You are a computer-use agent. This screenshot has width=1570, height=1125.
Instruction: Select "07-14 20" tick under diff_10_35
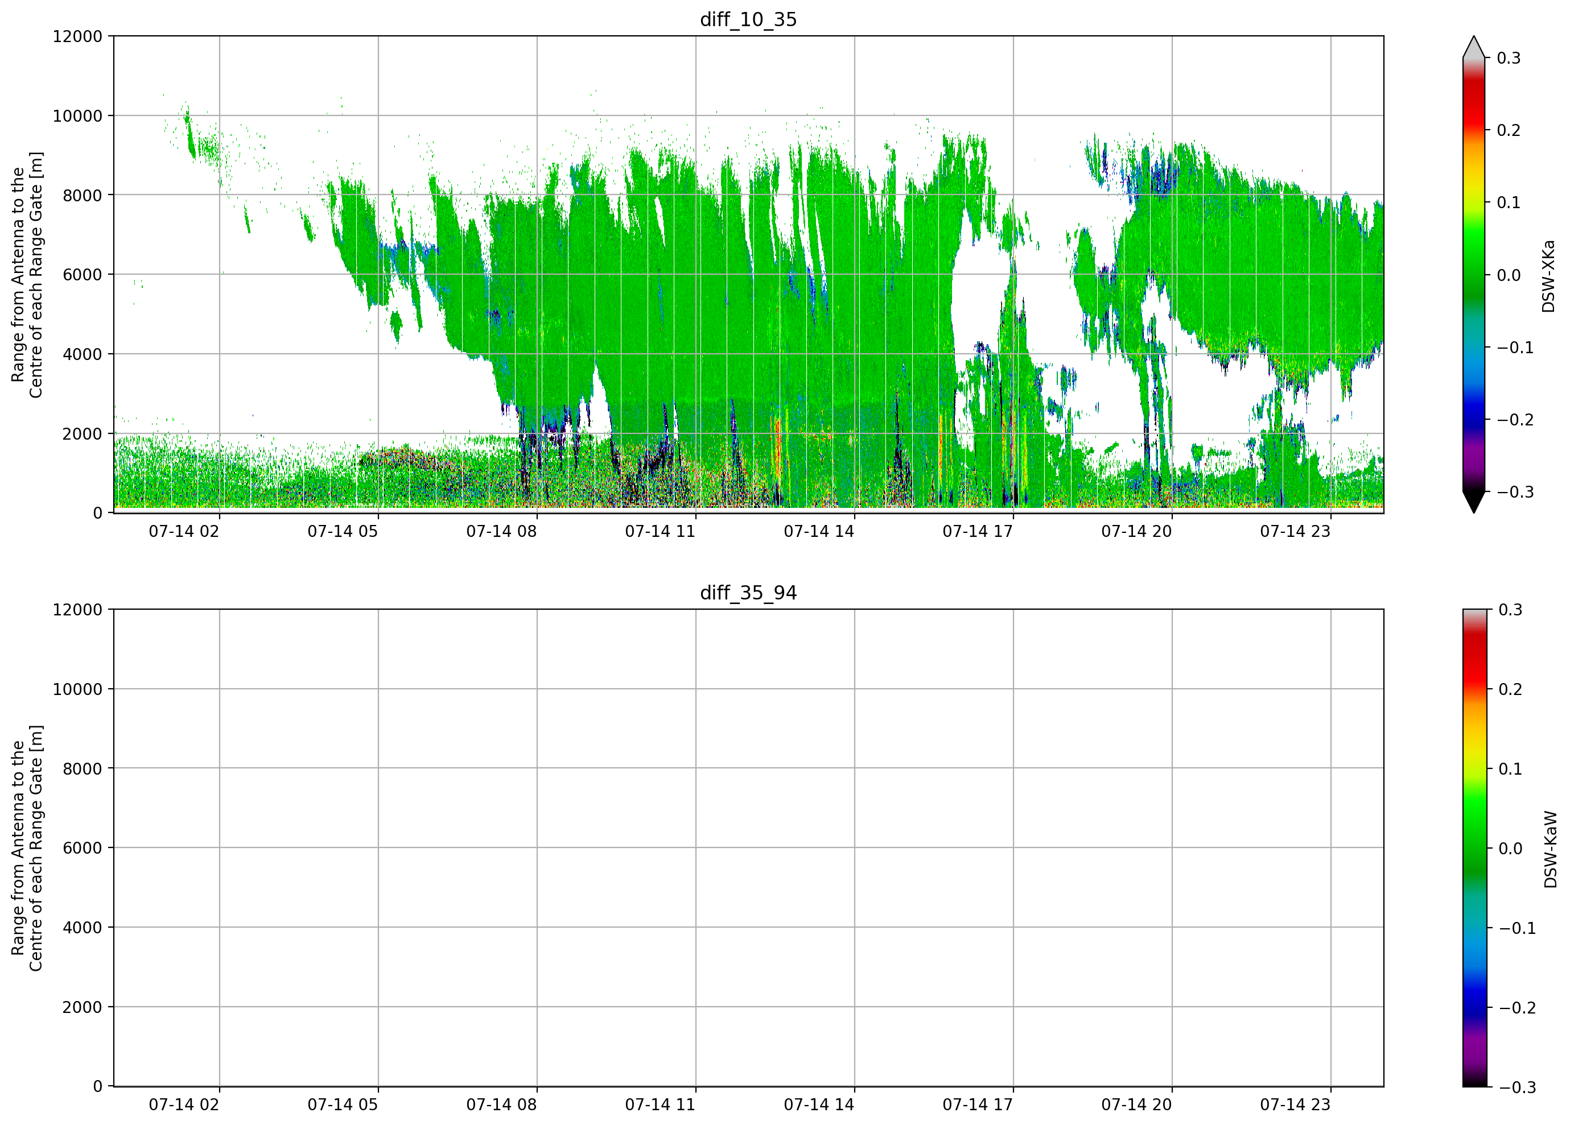(1136, 531)
